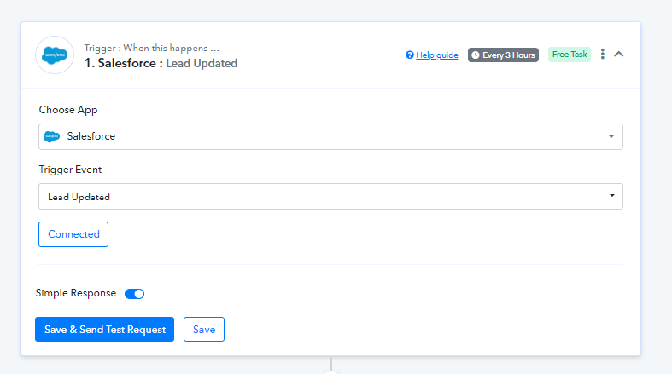Click the Trigger Event label
The width and height of the screenshot is (672, 374).
coord(70,170)
